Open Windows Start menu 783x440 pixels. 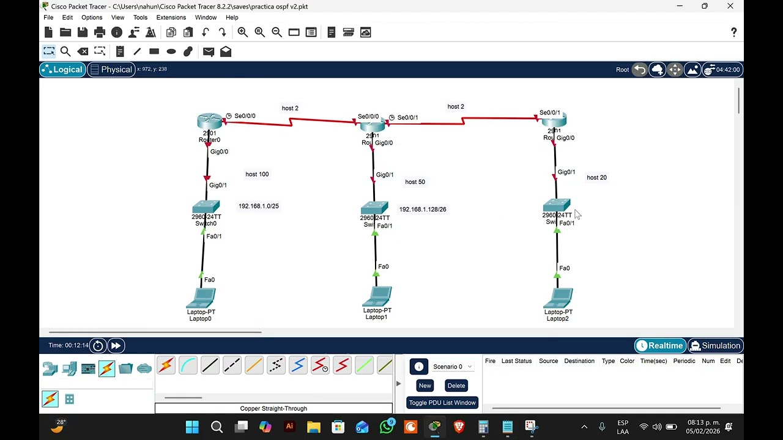[192, 427]
